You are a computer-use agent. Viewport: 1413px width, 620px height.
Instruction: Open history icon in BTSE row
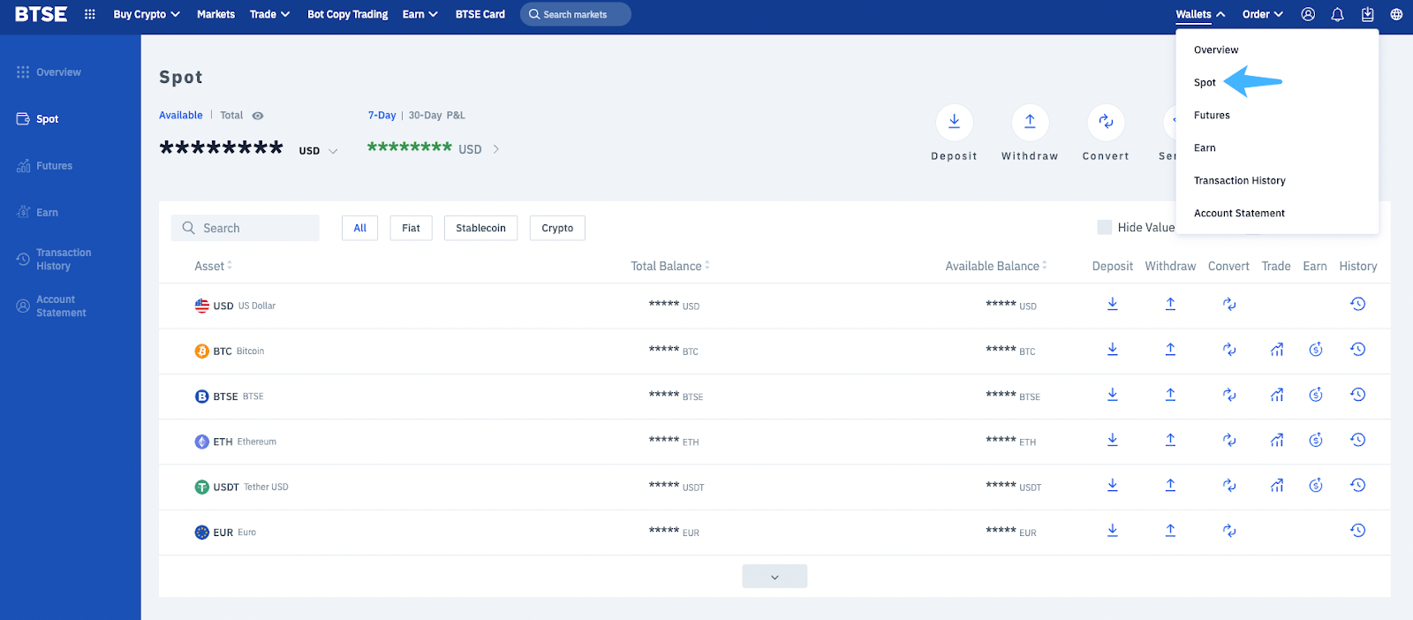click(x=1358, y=394)
